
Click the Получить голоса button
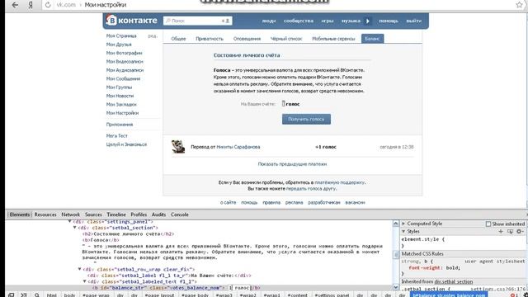(306, 119)
